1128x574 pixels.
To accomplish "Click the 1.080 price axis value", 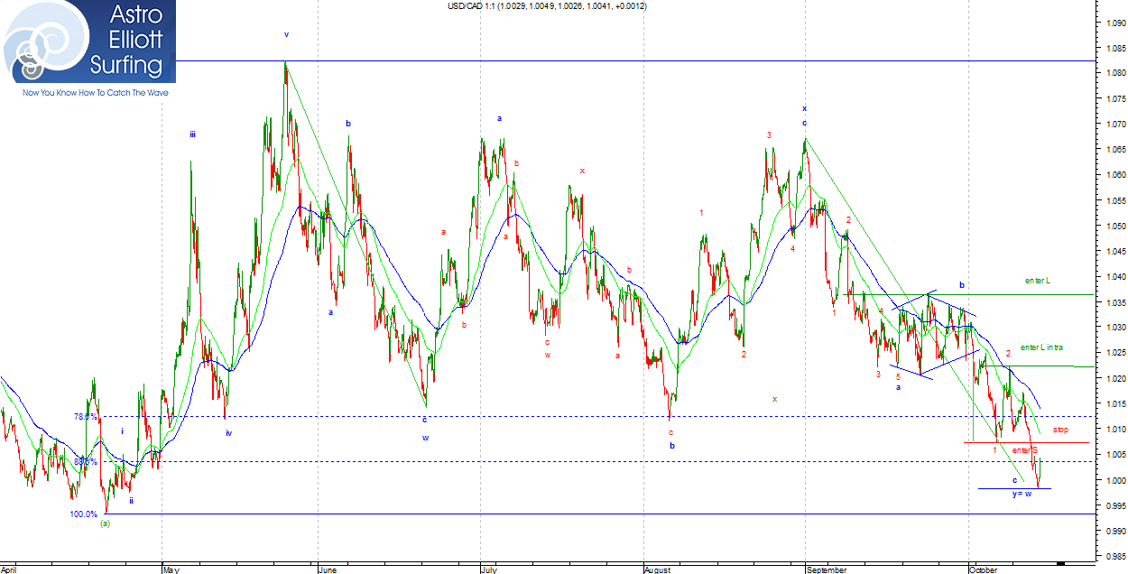I will [x=1115, y=73].
